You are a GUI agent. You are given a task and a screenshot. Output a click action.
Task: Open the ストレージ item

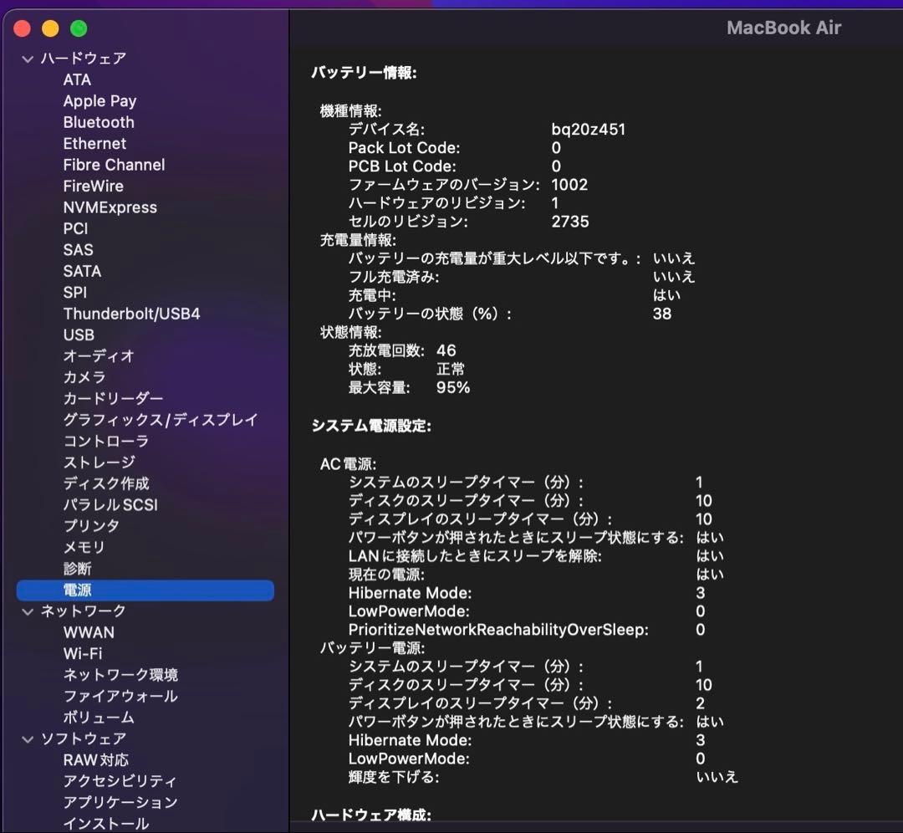tap(99, 462)
